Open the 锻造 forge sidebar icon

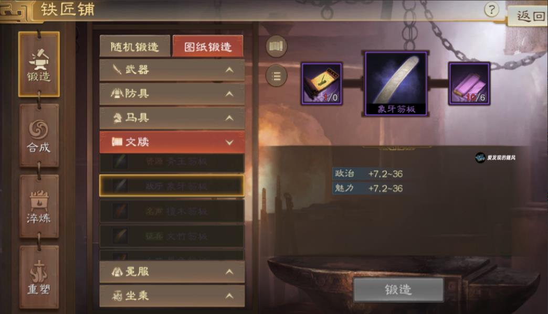39,64
